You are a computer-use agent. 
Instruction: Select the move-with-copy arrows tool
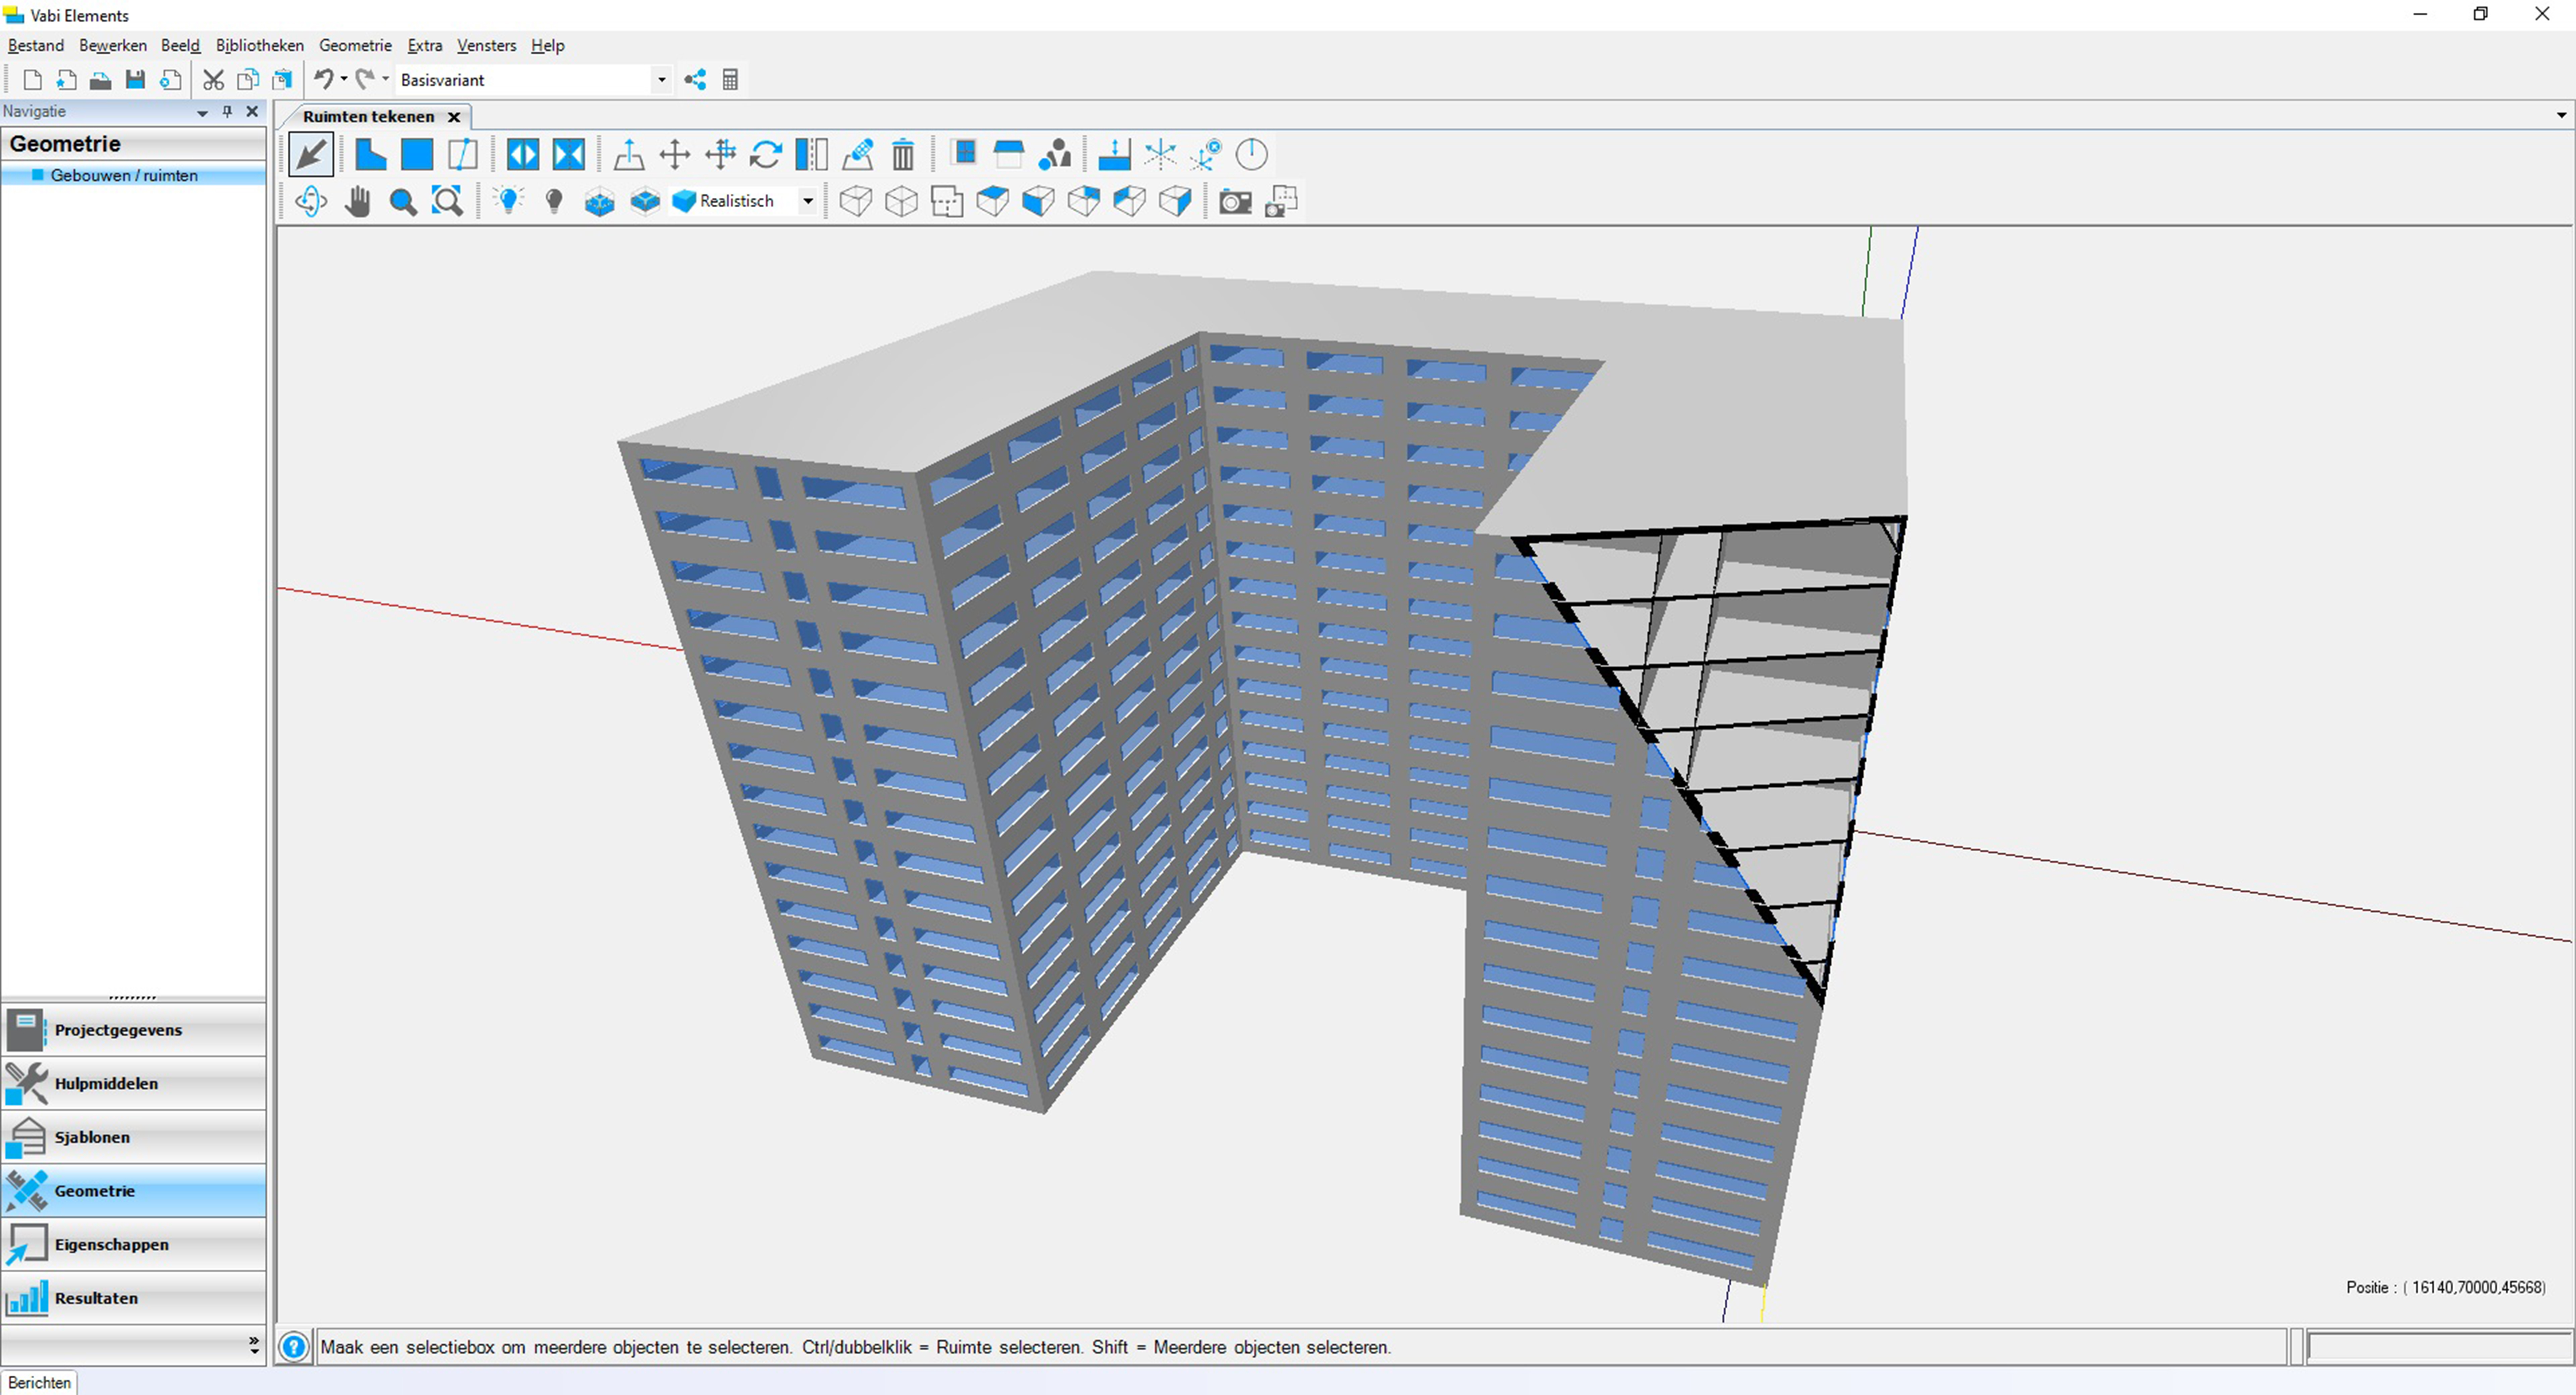(x=720, y=155)
